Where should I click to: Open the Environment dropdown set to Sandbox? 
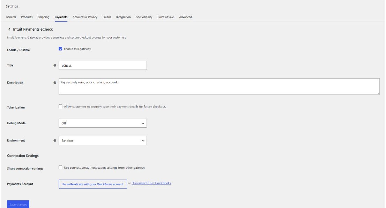pyautogui.click(x=103, y=141)
